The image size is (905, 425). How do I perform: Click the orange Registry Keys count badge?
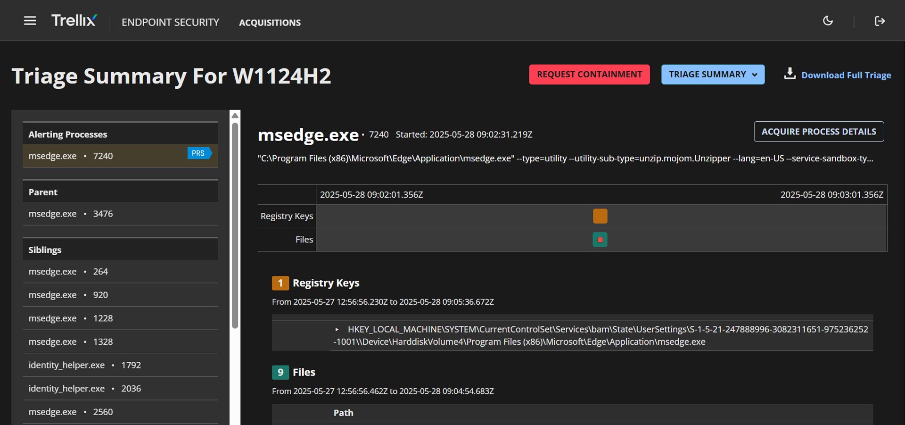tap(280, 283)
